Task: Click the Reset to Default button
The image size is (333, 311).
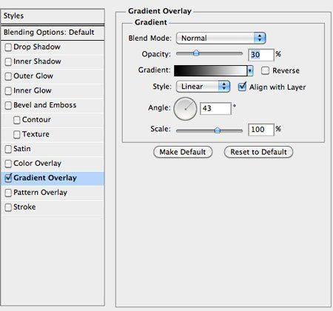Action: point(258,152)
